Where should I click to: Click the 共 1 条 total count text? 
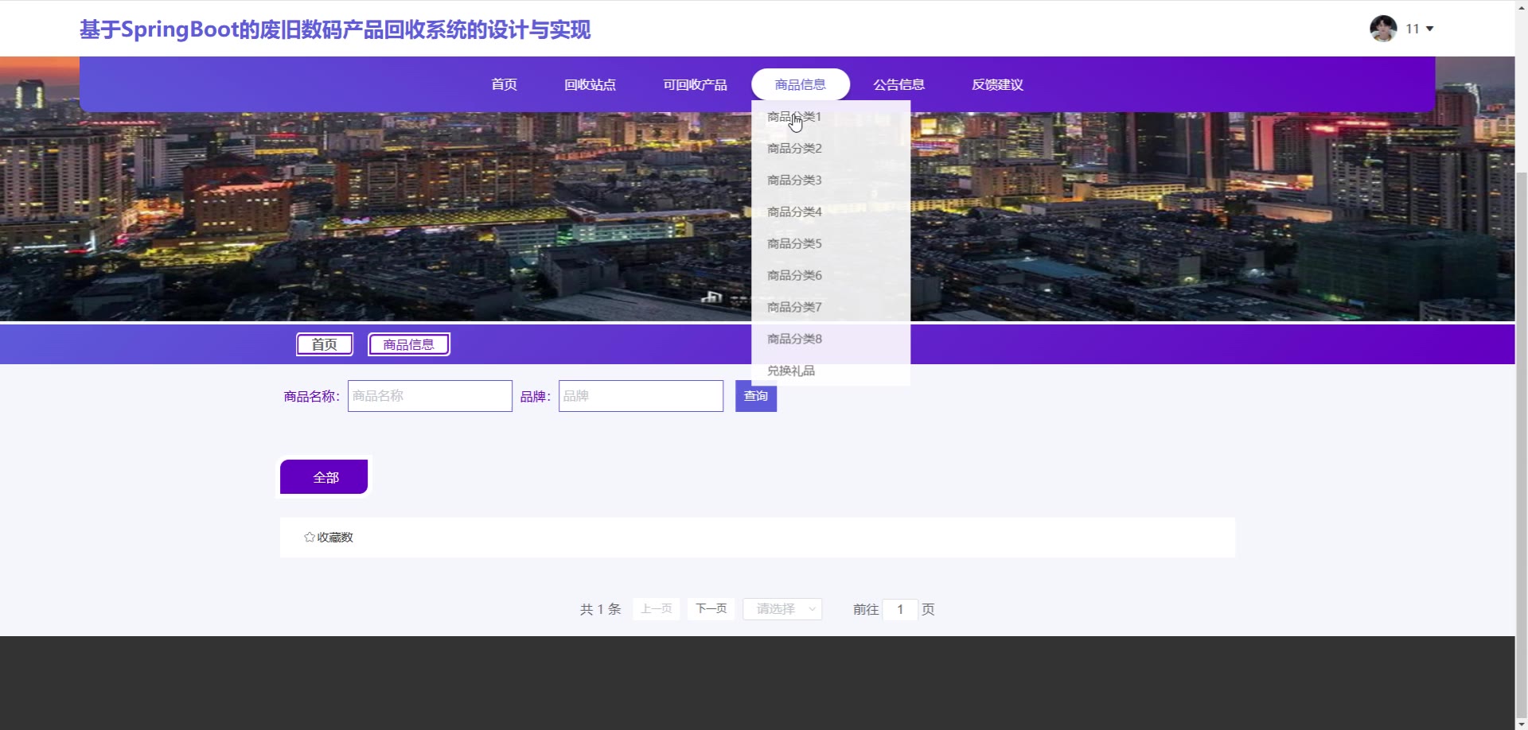[x=600, y=610]
